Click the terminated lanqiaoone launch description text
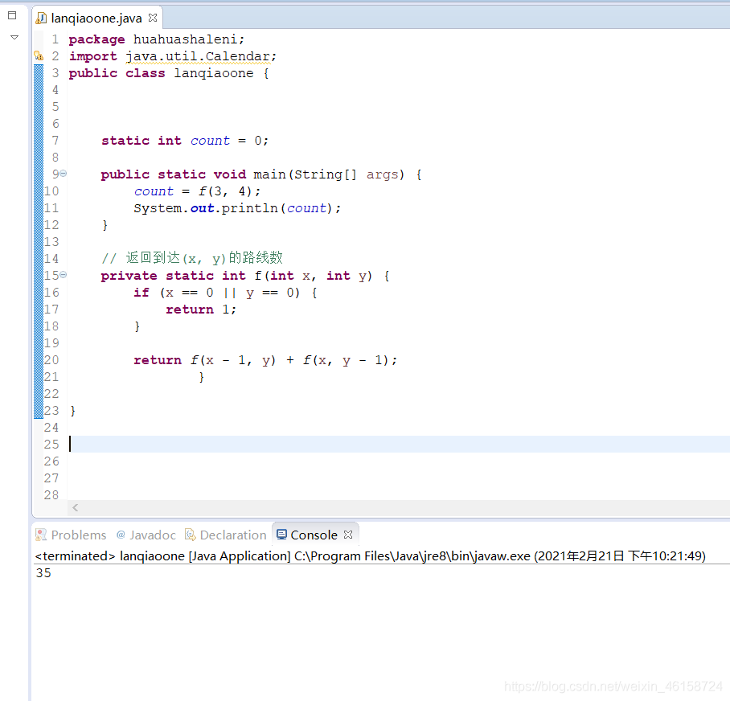The height and width of the screenshot is (701, 730). coord(370,556)
